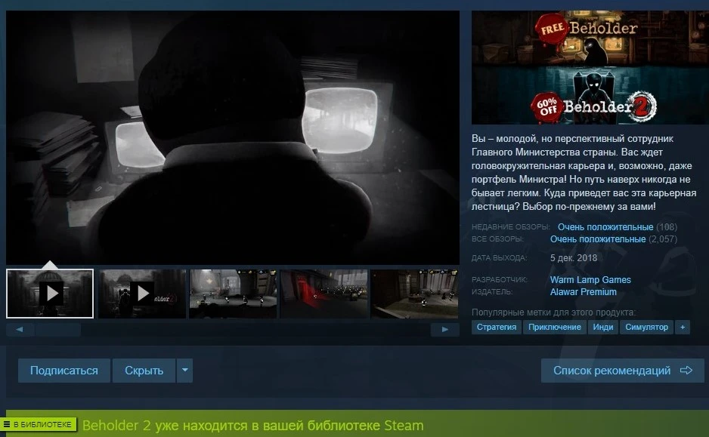Click the release date 5 дек. 2018
Screen dimensions: 709x437
tap(574, 258)
